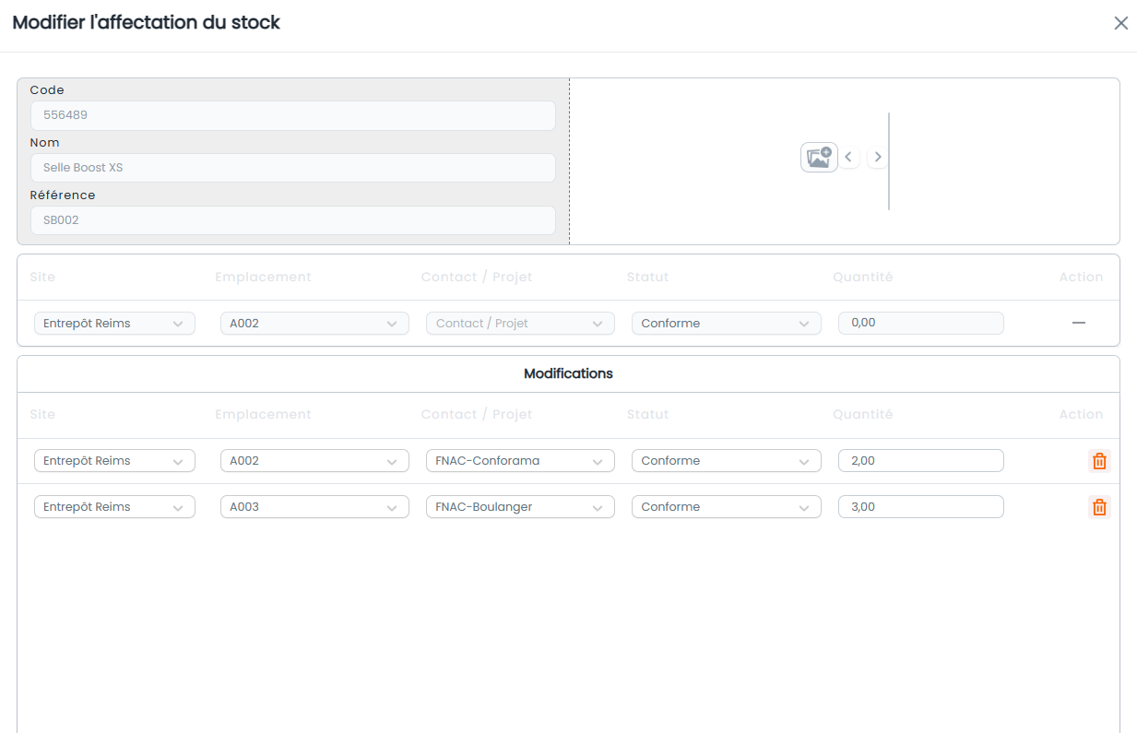Open Statut dropdown in the 0,00 quantity row

point(726,324)
